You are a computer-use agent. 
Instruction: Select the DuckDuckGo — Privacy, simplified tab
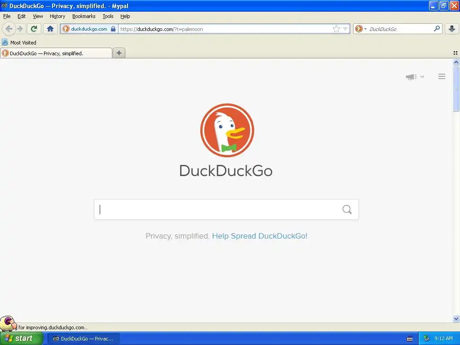click(56, 53)
